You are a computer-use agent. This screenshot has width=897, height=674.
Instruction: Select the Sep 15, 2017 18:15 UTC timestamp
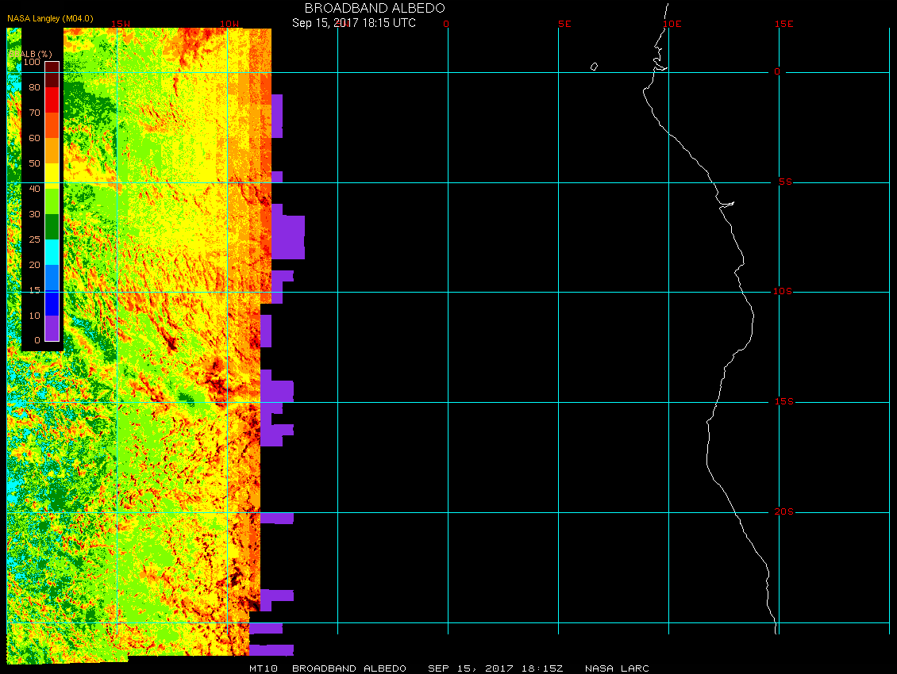point(354,23)
